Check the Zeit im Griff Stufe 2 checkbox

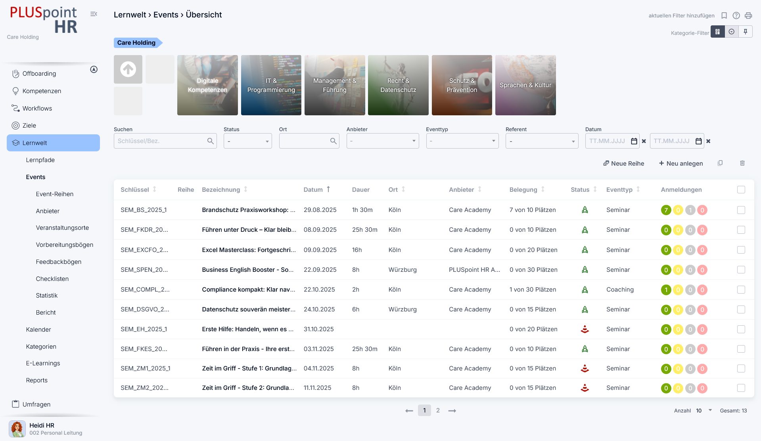(x=741, y=388)
